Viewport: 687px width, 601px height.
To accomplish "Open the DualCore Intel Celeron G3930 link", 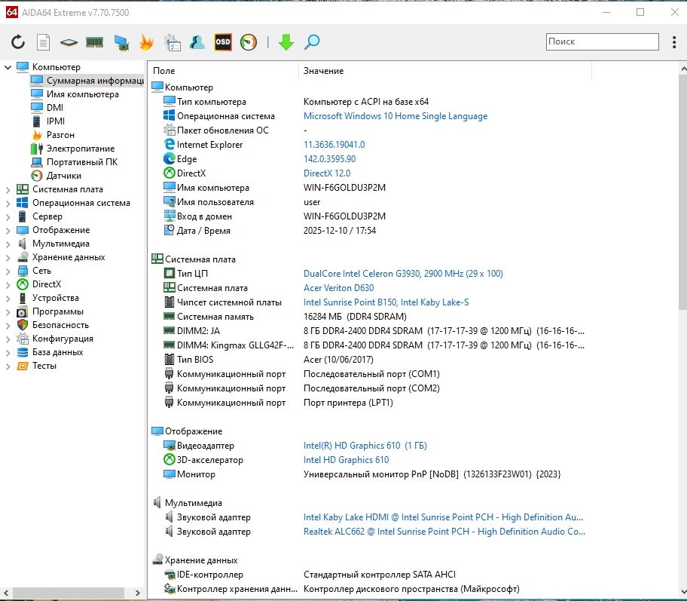I will pyautogui.click(x=403, y=274).
